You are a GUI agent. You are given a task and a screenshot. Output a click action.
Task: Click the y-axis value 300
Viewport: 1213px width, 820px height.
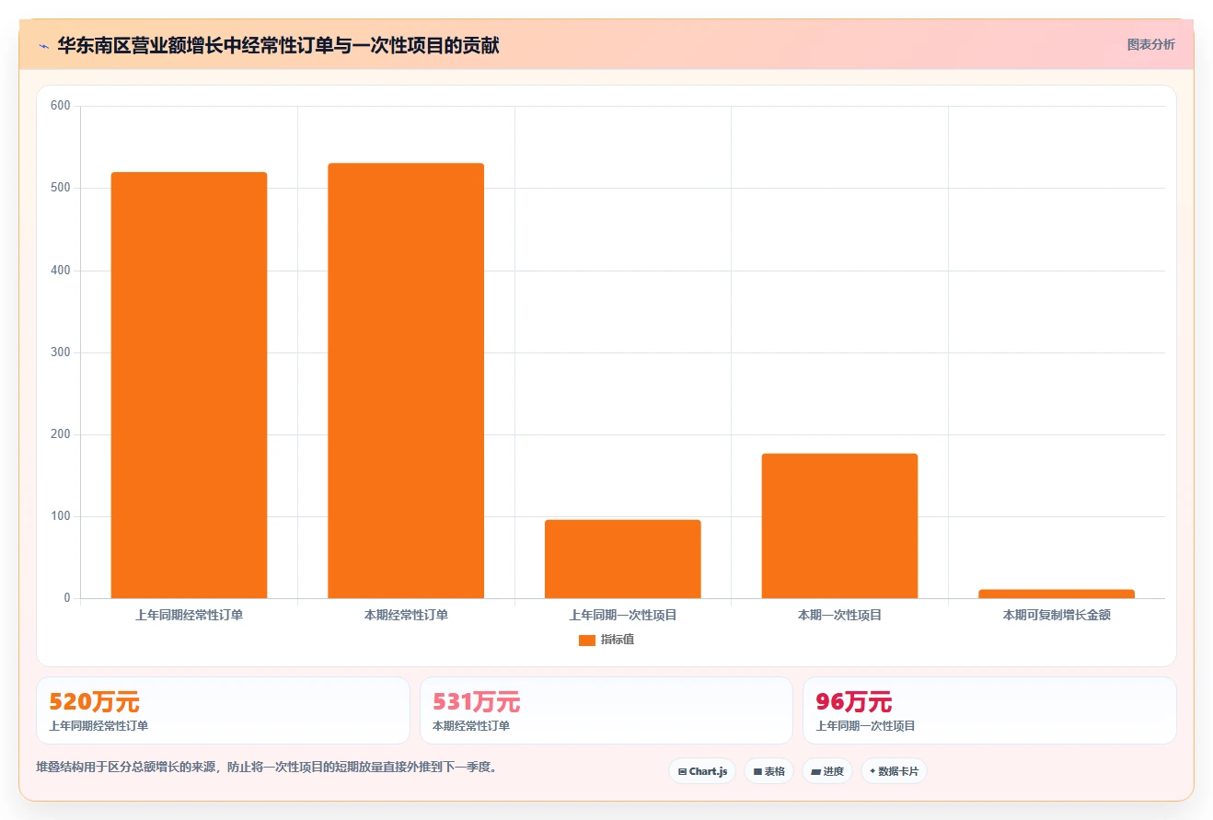(61, 352)
